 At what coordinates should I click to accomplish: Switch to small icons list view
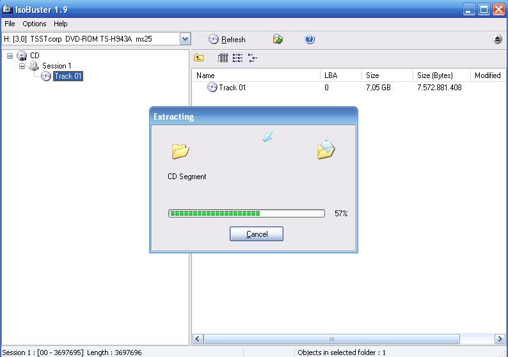point(237,58)
